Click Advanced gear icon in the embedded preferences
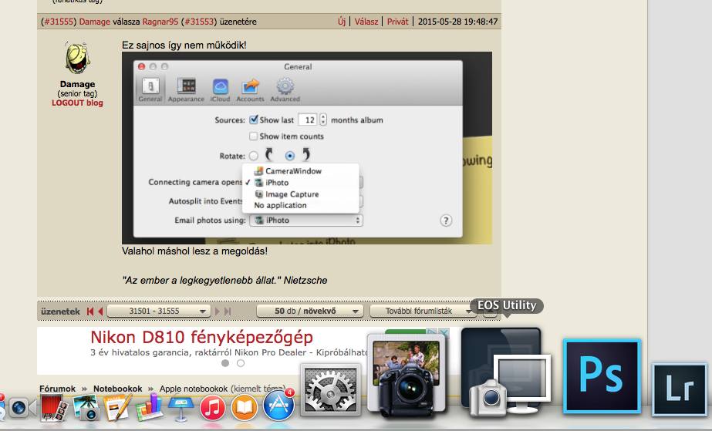The width and height of the screenshot is (712, 431). (285, 89)
